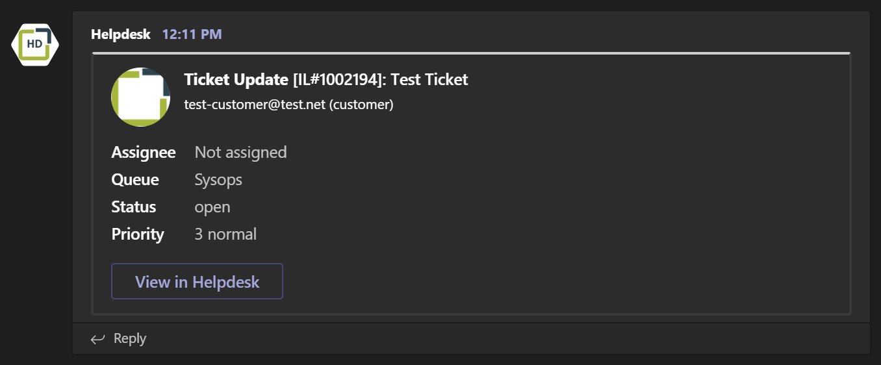Viewport: 881px width, 365px height.
Task: Click the 3 normal priority value
Action: (225, 234)
